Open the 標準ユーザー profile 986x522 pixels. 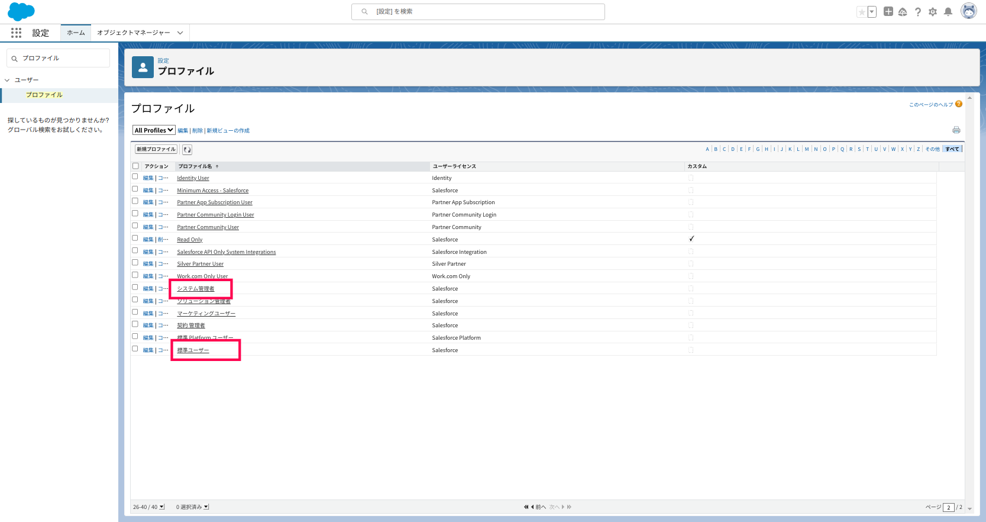(x=193, y=350)
